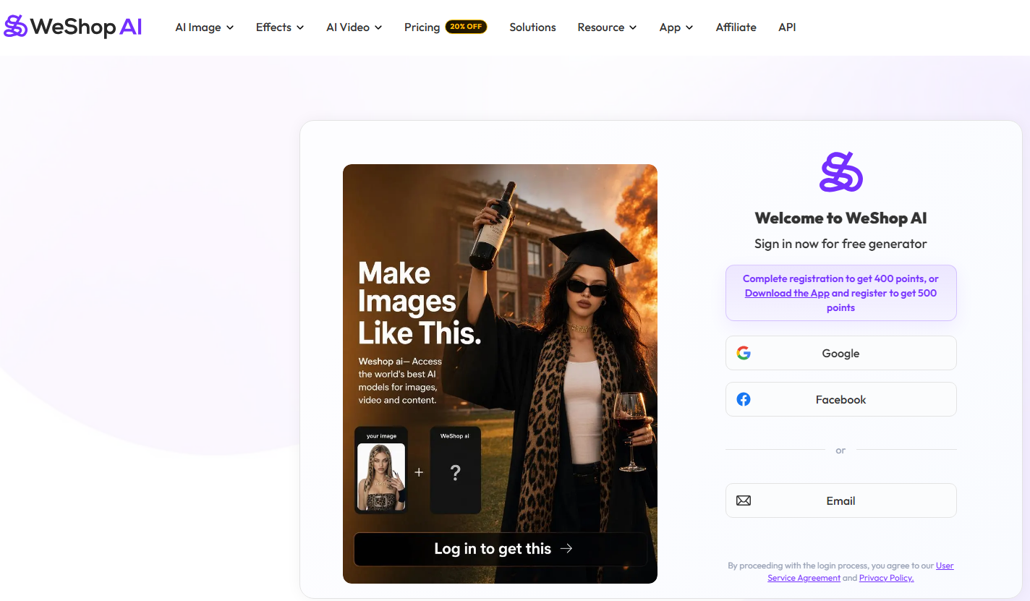Click the WeShop ai question mark card

tap(455, 470)
